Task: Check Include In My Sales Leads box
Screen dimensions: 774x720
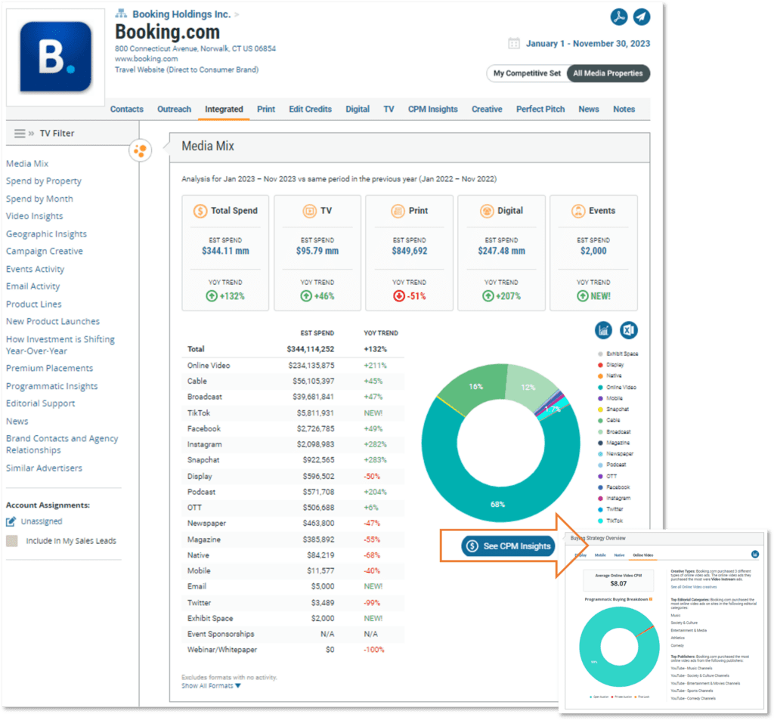Action: (x=12, y=541)
